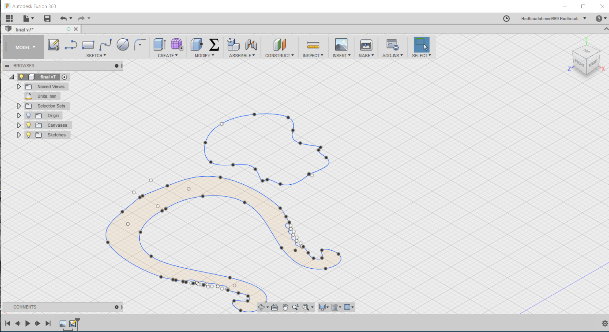
Task: Expand the Sketches folder tree node
Action: (x=19, y=135)
